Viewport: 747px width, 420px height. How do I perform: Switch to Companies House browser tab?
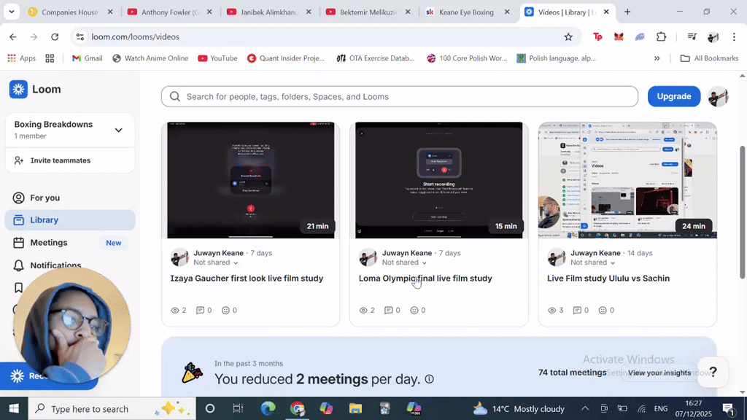pos(69,12)
